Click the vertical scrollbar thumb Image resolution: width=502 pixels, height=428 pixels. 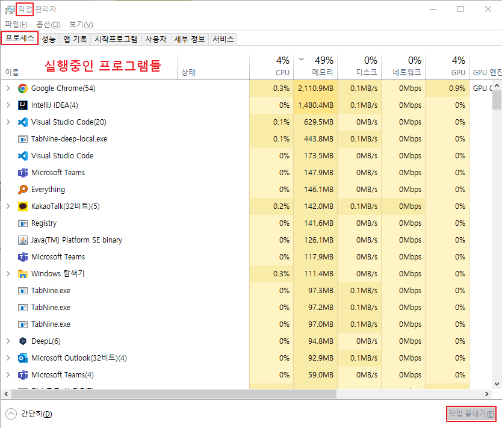tap(497, 100)
